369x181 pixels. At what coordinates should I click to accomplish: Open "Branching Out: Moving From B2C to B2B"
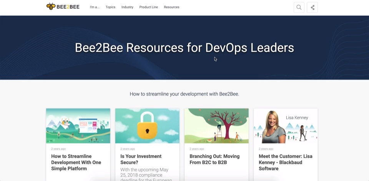(214, 159)
